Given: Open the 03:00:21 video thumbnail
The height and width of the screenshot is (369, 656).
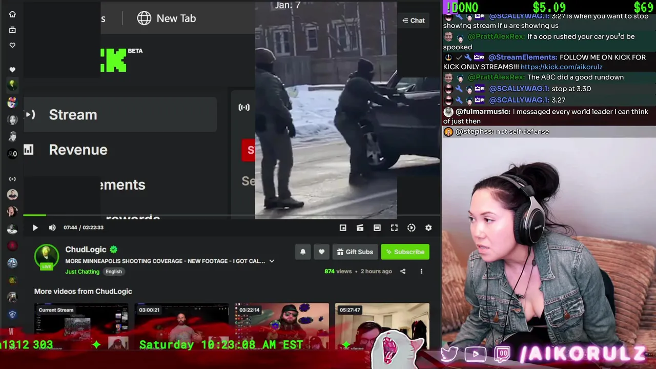Looking at the screenshot, I should pyautogui.click(x=181, y=326).
